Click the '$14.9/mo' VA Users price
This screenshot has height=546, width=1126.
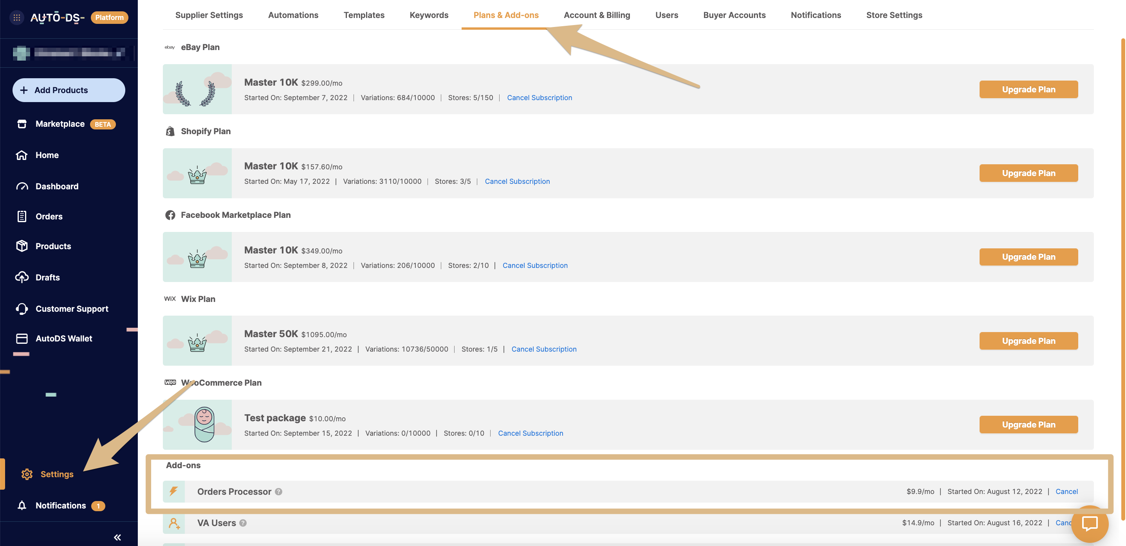[918, 523]
